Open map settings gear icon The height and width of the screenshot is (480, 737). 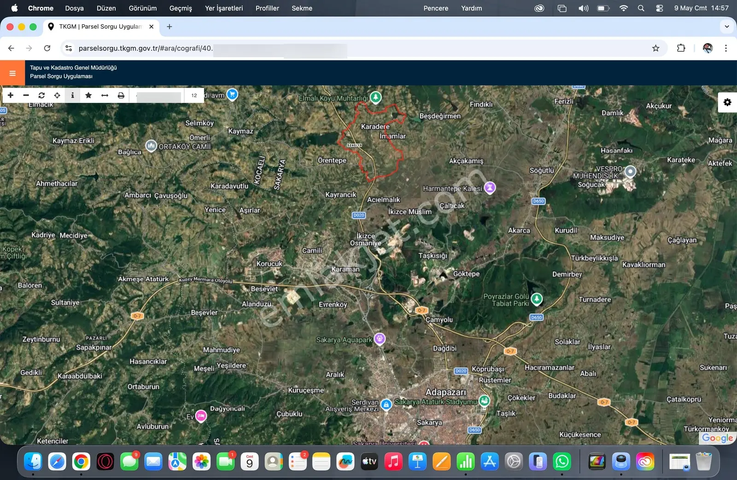click(x=727, y=102)
